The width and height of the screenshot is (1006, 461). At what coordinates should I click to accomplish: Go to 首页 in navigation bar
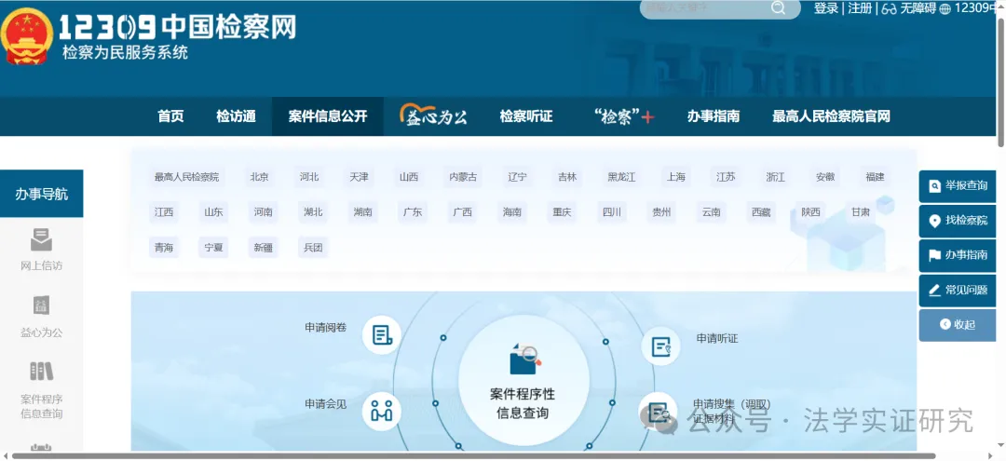tap(170, 116)
